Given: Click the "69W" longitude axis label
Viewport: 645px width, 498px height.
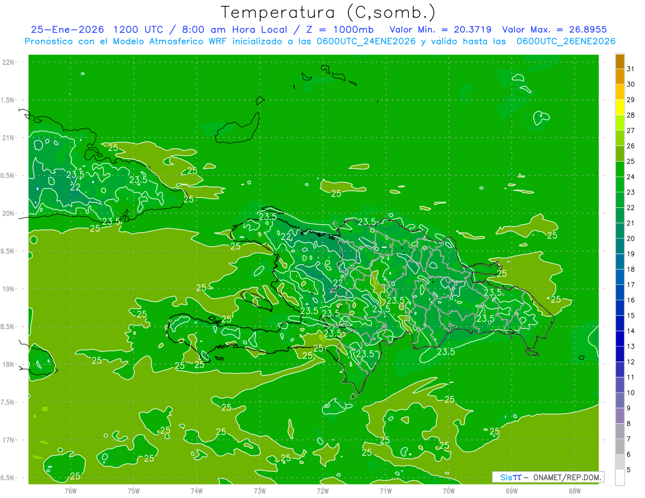Looking at the screenshot, I should (x=512, y=490).
